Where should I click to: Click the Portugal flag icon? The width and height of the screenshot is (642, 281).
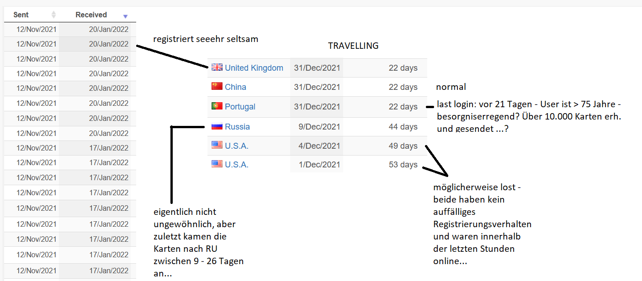217,106
